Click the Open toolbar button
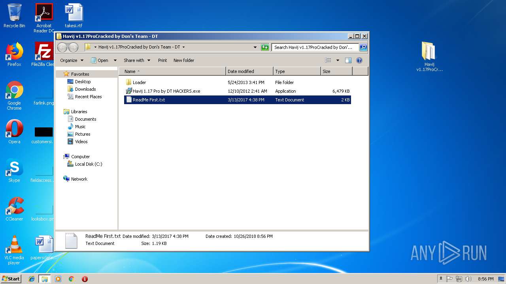Viewport: 506px width, 284px height. (100, 60)
